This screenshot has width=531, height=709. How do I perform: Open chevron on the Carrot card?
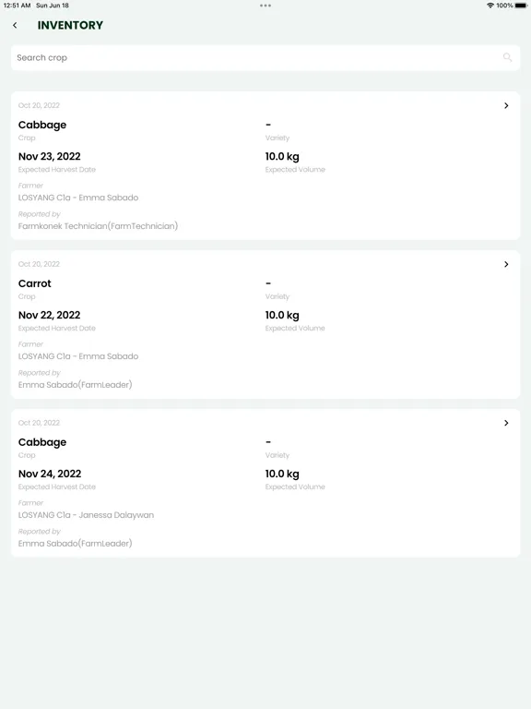coord(506,264)
